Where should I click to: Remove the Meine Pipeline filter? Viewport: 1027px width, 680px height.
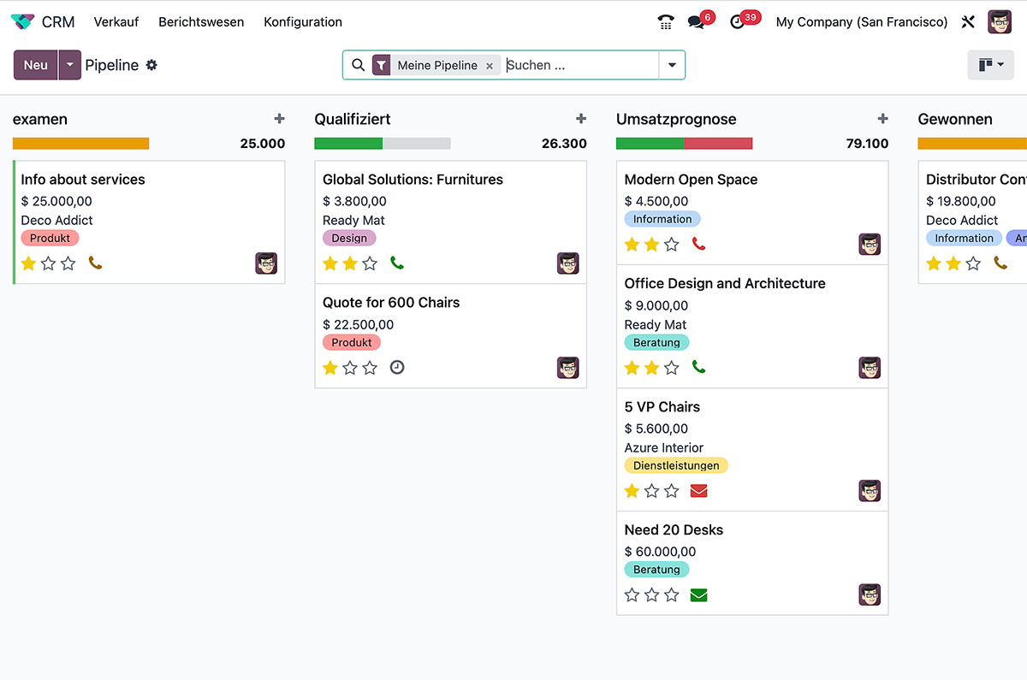(490, 65)
